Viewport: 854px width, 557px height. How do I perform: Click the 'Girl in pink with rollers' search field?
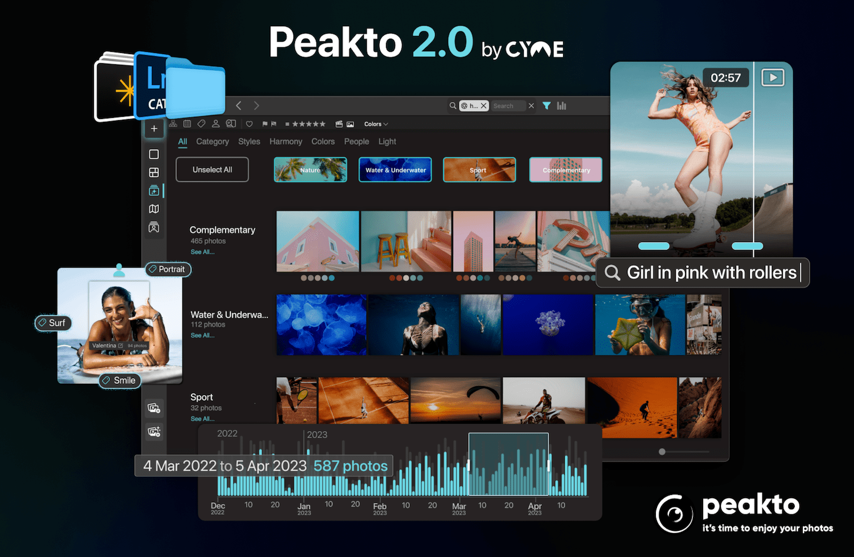(703, 273)
